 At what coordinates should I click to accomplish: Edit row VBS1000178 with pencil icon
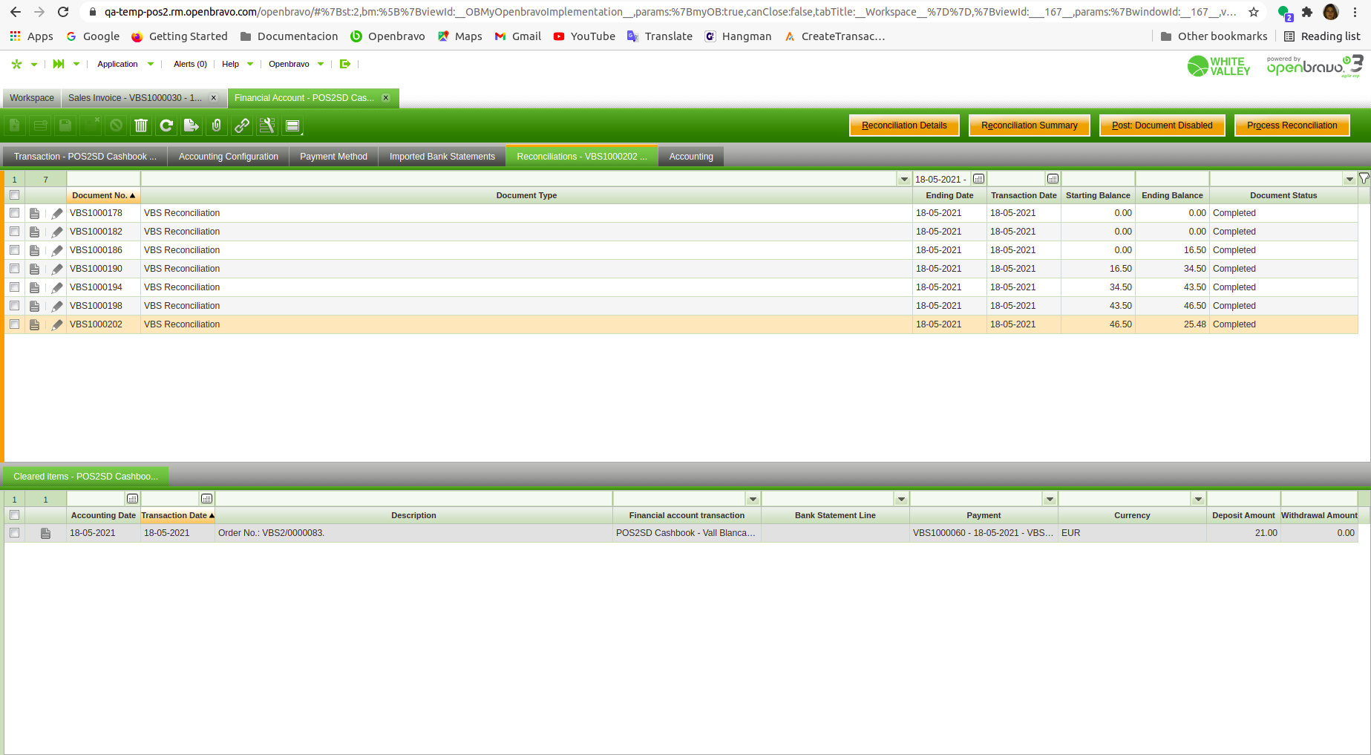click(57, 213)
